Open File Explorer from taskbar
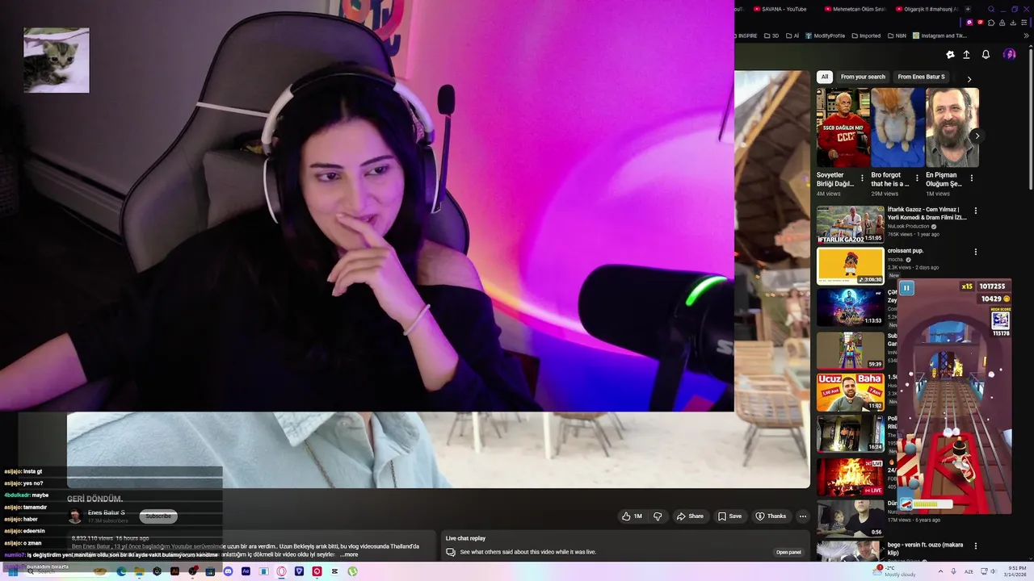The height and width of the screenshot is (581, 1034). click(139, 571)
